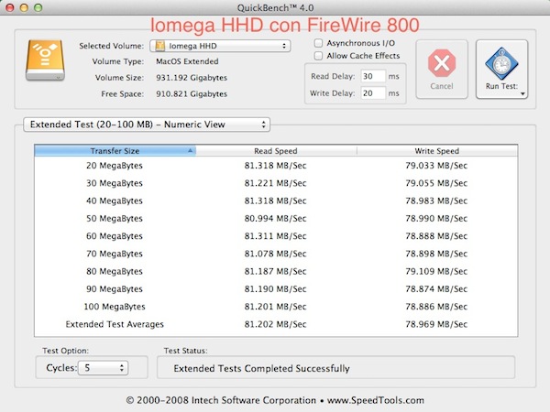The width and height of the screenshot is (550, 412).
Task: Sort by the Write Speed column header
Action: pos(437,151)
